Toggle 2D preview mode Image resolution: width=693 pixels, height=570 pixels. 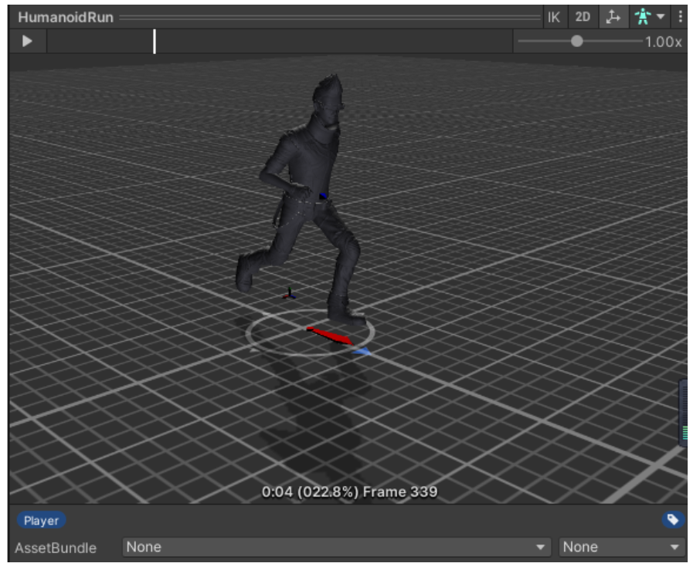tap(583, 17)
